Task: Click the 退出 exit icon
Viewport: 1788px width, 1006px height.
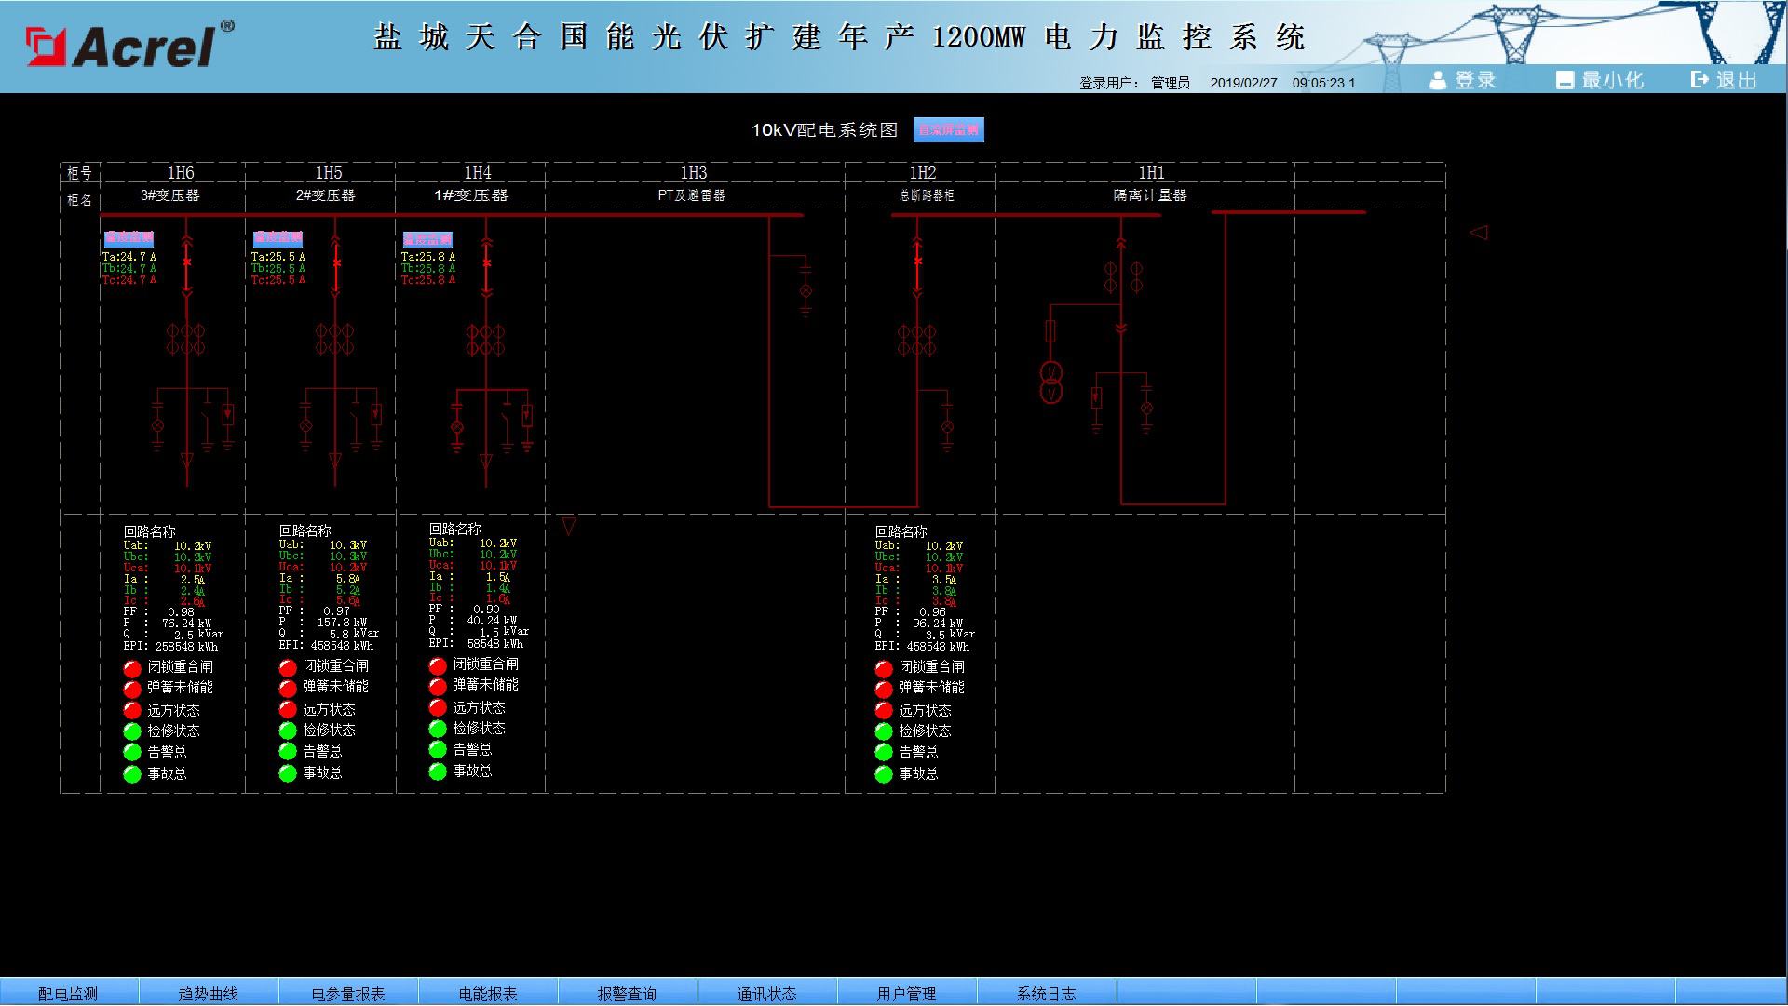Action: tap(1700, 80)
